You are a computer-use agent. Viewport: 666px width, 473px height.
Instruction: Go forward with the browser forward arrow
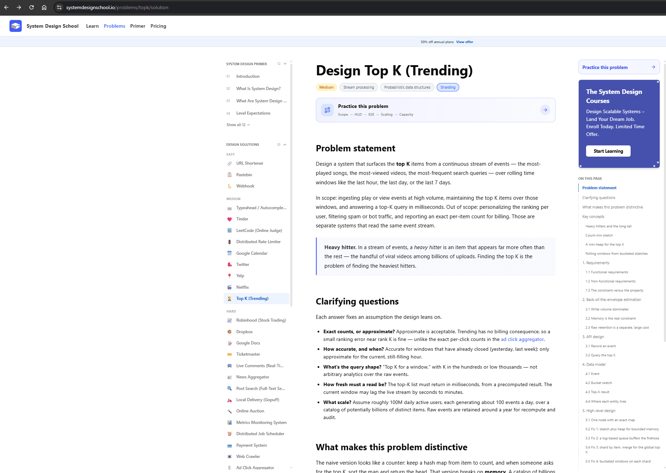click(19, 7)
